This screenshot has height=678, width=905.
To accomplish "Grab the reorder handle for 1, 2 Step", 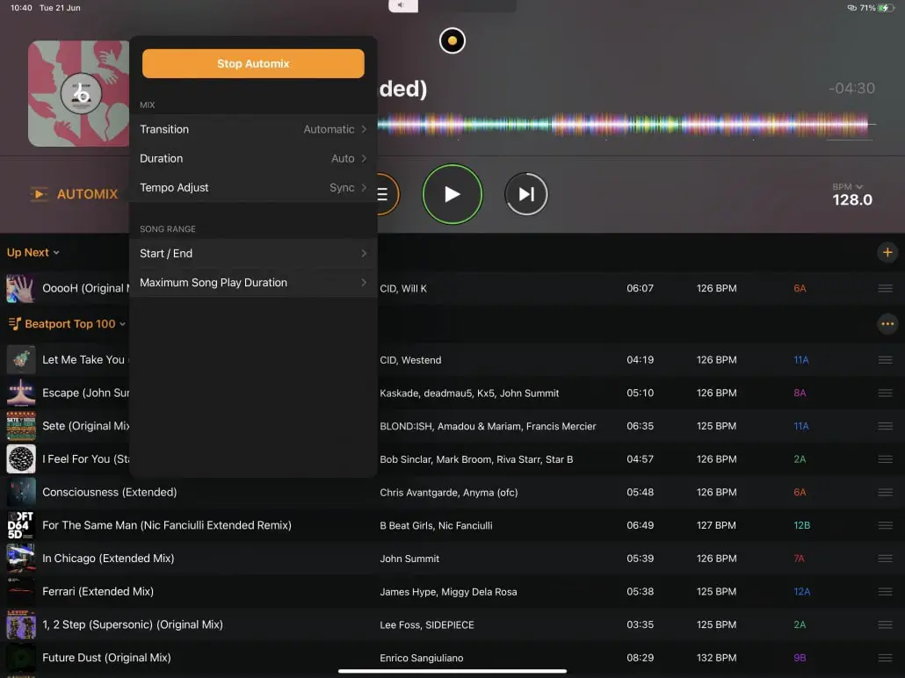I will click(x=886, y=624).
